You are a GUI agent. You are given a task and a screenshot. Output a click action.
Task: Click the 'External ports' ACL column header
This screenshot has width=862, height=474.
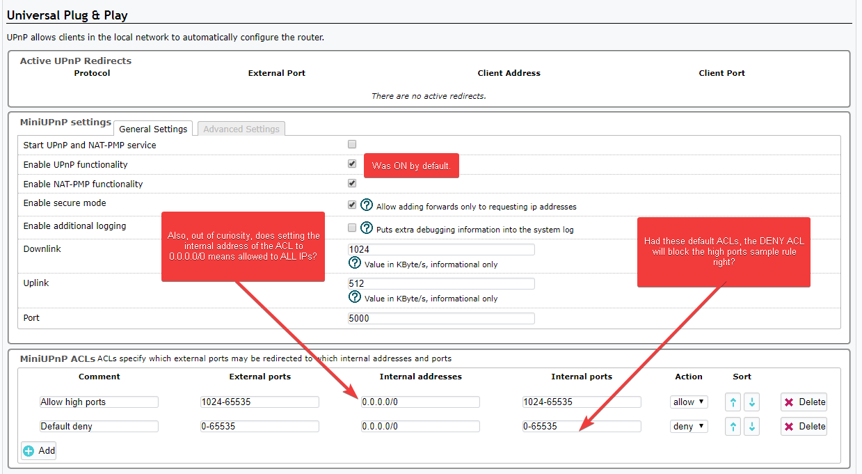[260, 377]
